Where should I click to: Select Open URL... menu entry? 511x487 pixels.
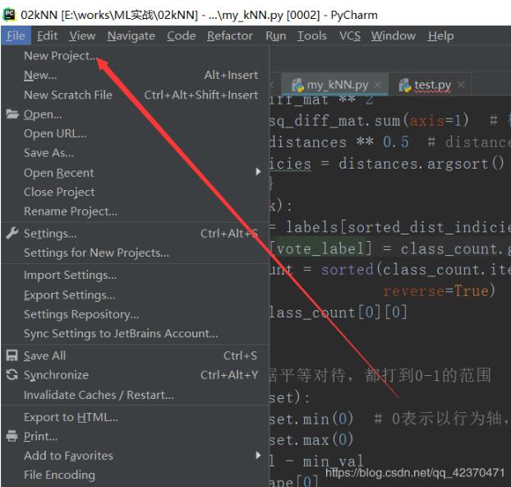(135, 133)
